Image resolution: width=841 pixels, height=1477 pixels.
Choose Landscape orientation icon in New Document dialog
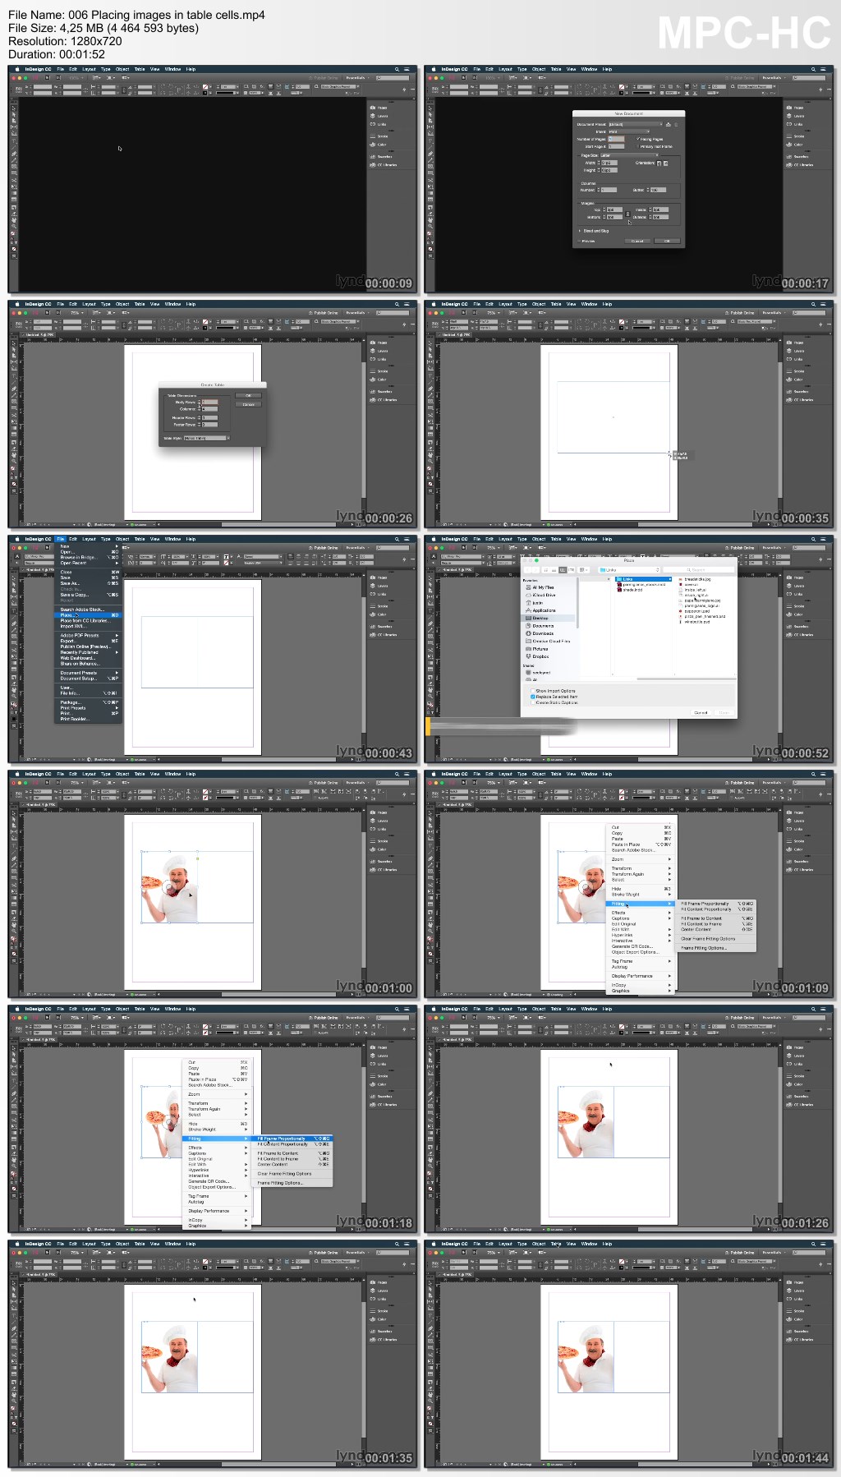coord(665,163)
